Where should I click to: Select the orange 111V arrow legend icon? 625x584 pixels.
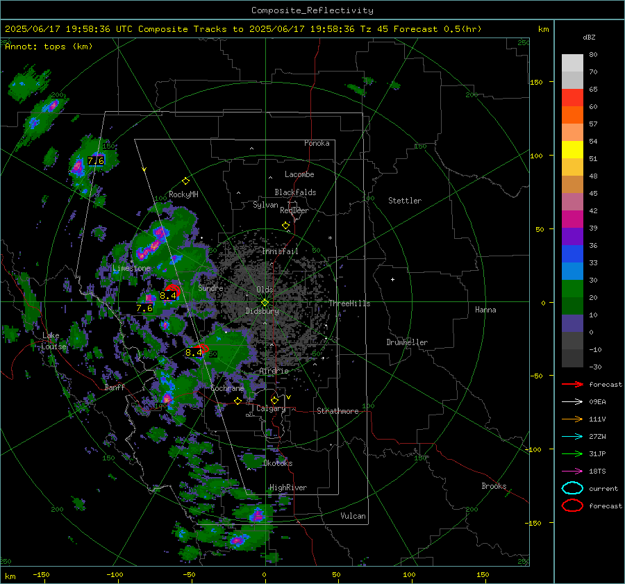572,419
